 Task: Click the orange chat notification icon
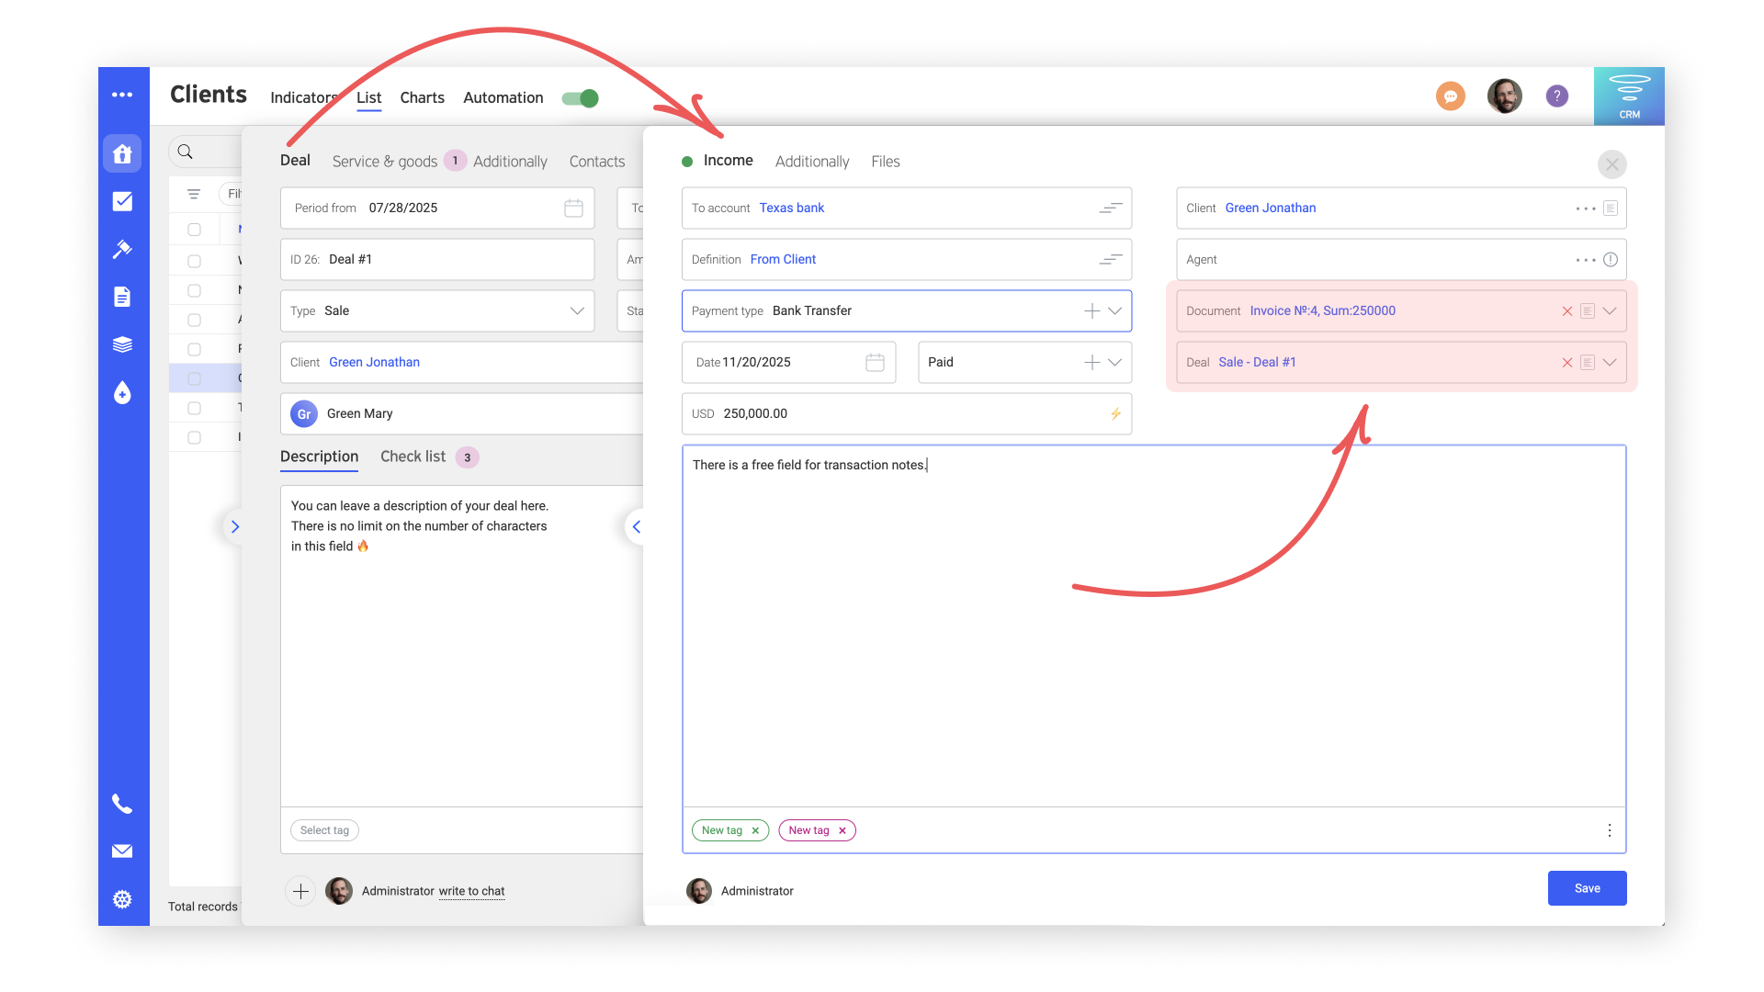(x=1451, y=96)
